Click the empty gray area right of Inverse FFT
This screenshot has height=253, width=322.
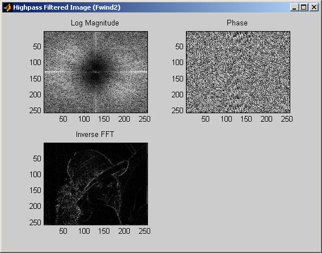pos(234,185)
